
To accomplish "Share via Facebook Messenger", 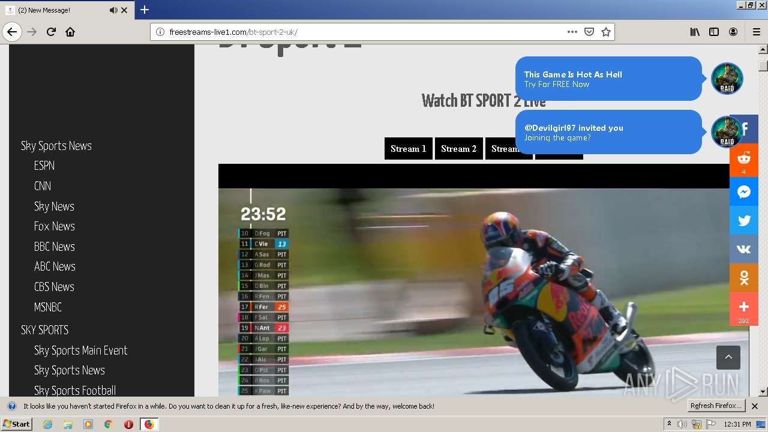I will point(744,191).
